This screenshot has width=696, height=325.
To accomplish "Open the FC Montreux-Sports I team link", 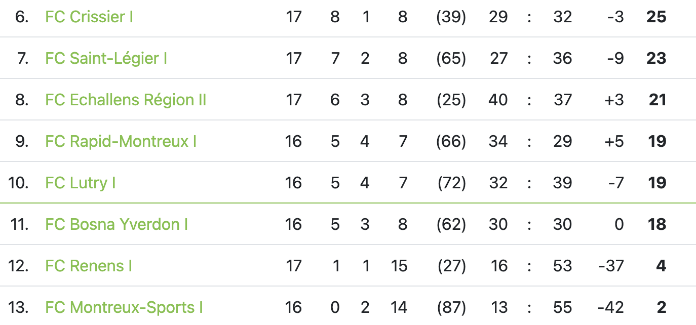I will coord(124,307).
